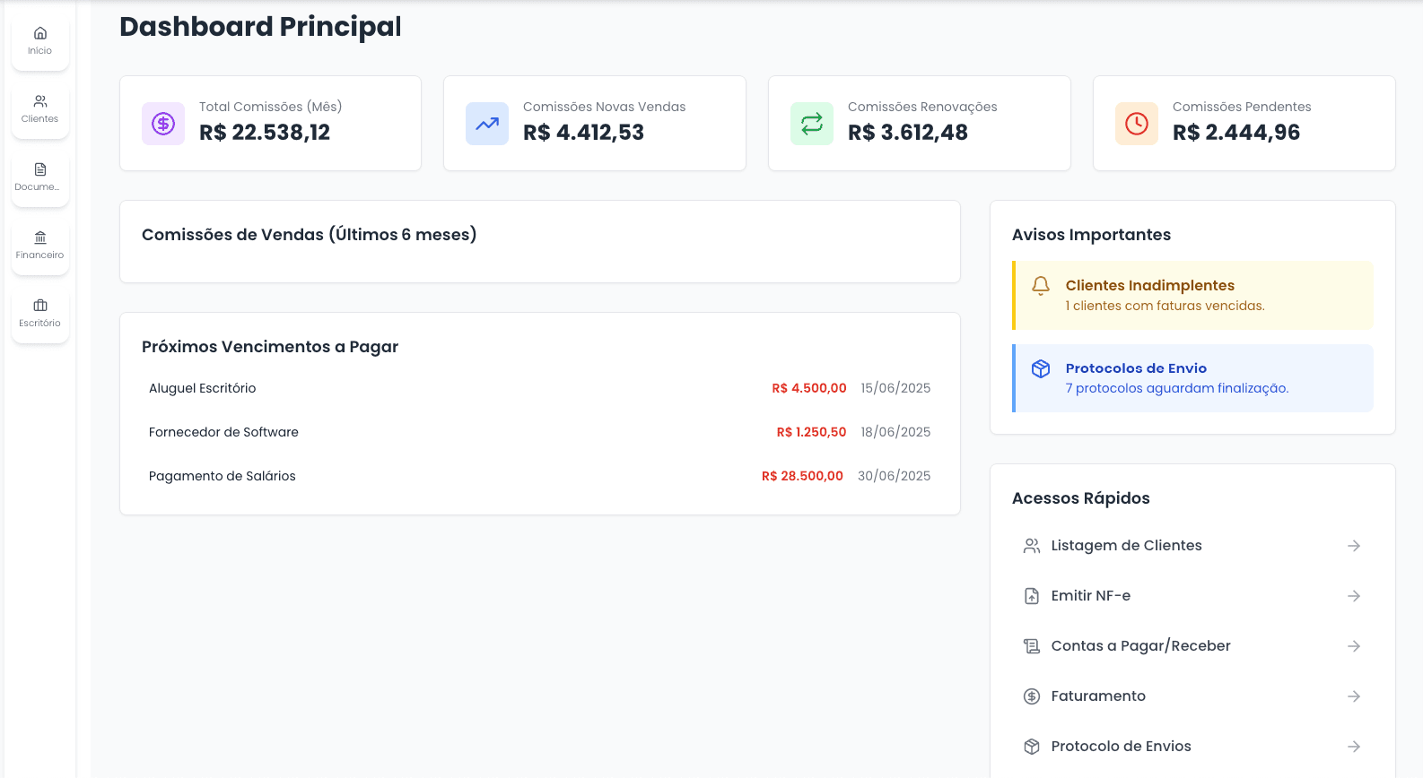Click the arrow next to Listagem de Clientes
Image resolution: width=1423 pixels, height=778 pixels.
pos(1354,546)
